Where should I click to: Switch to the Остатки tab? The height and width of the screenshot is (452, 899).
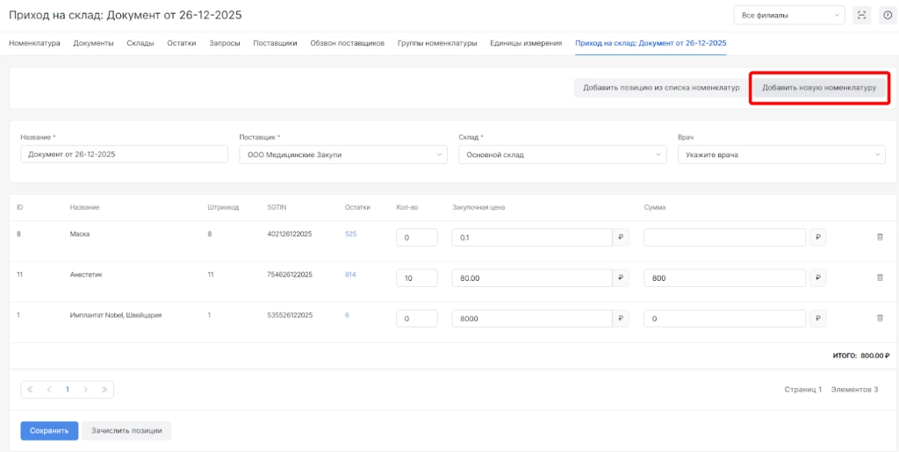[x=182, y=43]
